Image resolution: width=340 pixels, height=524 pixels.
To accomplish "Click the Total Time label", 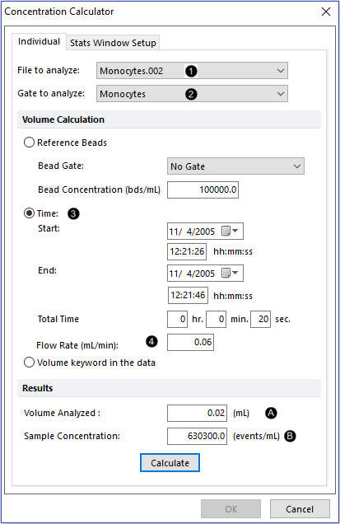I will point(58,319).
